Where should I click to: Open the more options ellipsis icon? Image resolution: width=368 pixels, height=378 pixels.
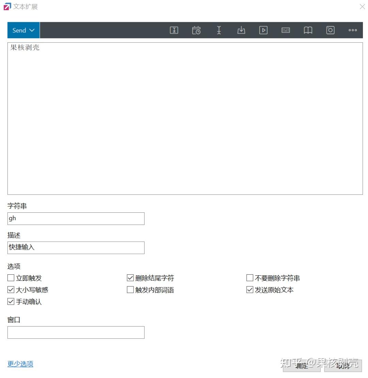(352, 30)
